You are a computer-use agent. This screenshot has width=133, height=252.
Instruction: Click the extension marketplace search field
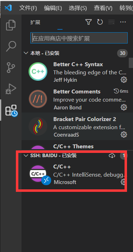click(79, 38)
